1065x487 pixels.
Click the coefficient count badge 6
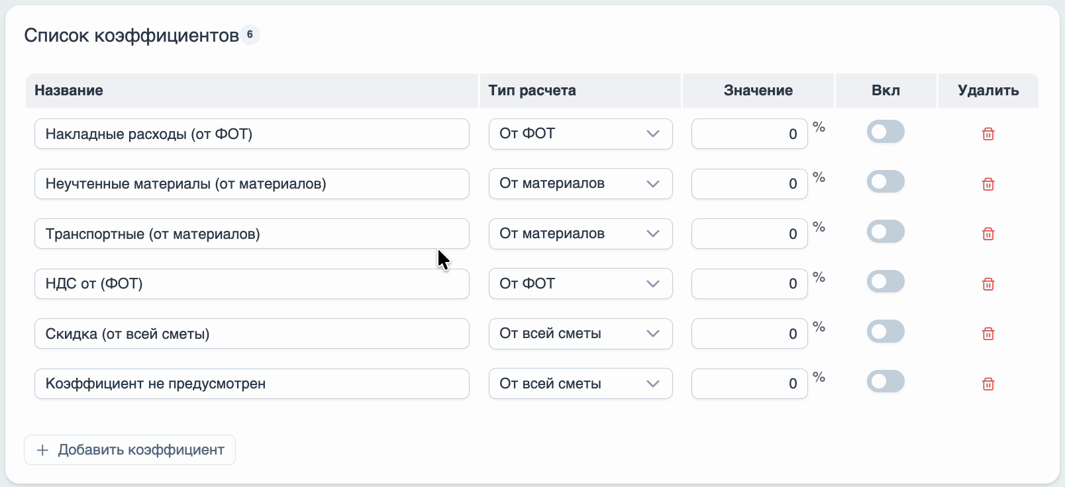(x=250, y=34)
